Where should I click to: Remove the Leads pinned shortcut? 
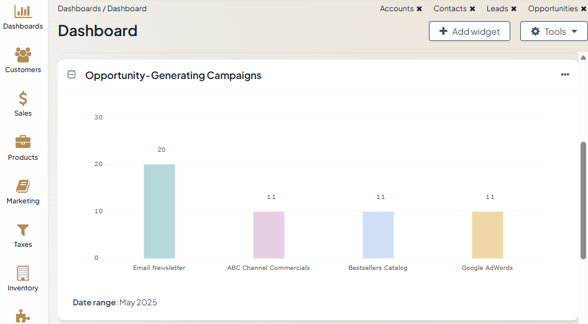pyautogui.click(x=514, y=9)
